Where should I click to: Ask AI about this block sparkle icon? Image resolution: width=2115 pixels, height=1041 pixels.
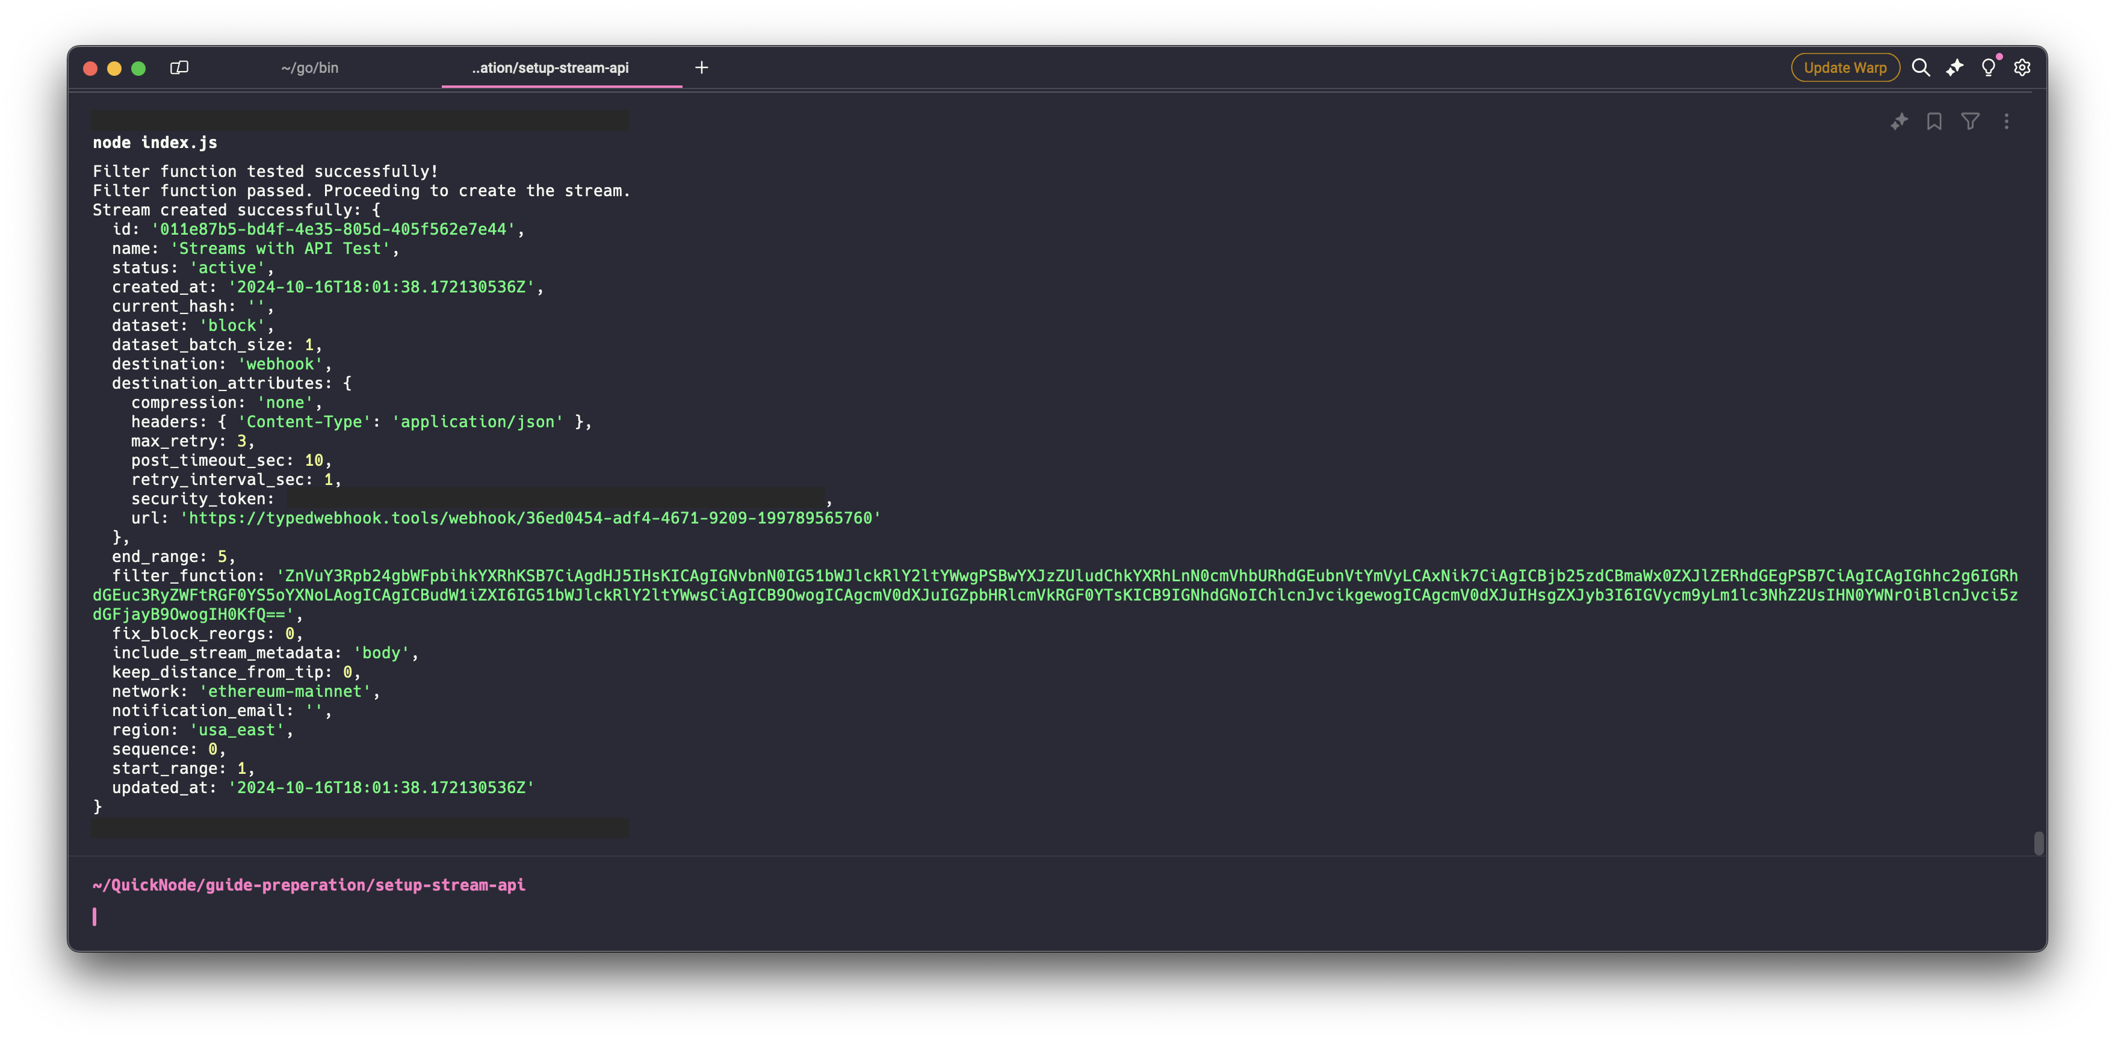(x=1898, y=122)
